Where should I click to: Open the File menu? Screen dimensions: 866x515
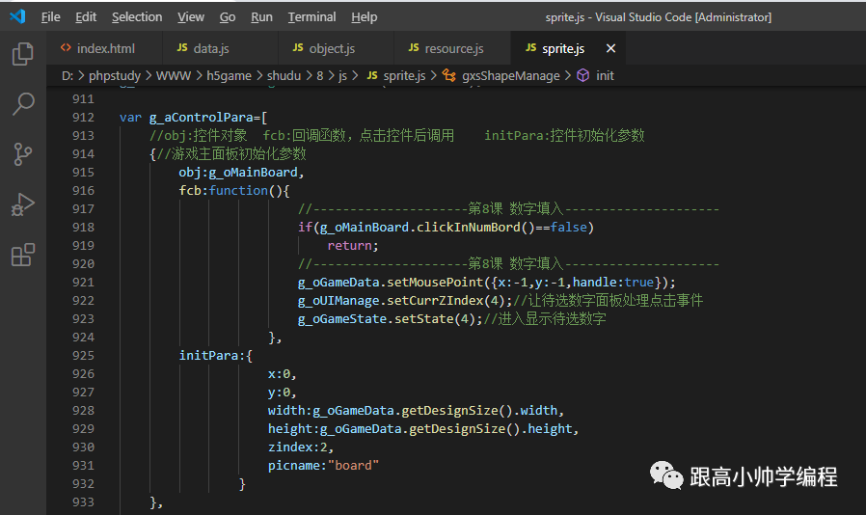click(51, 17)
